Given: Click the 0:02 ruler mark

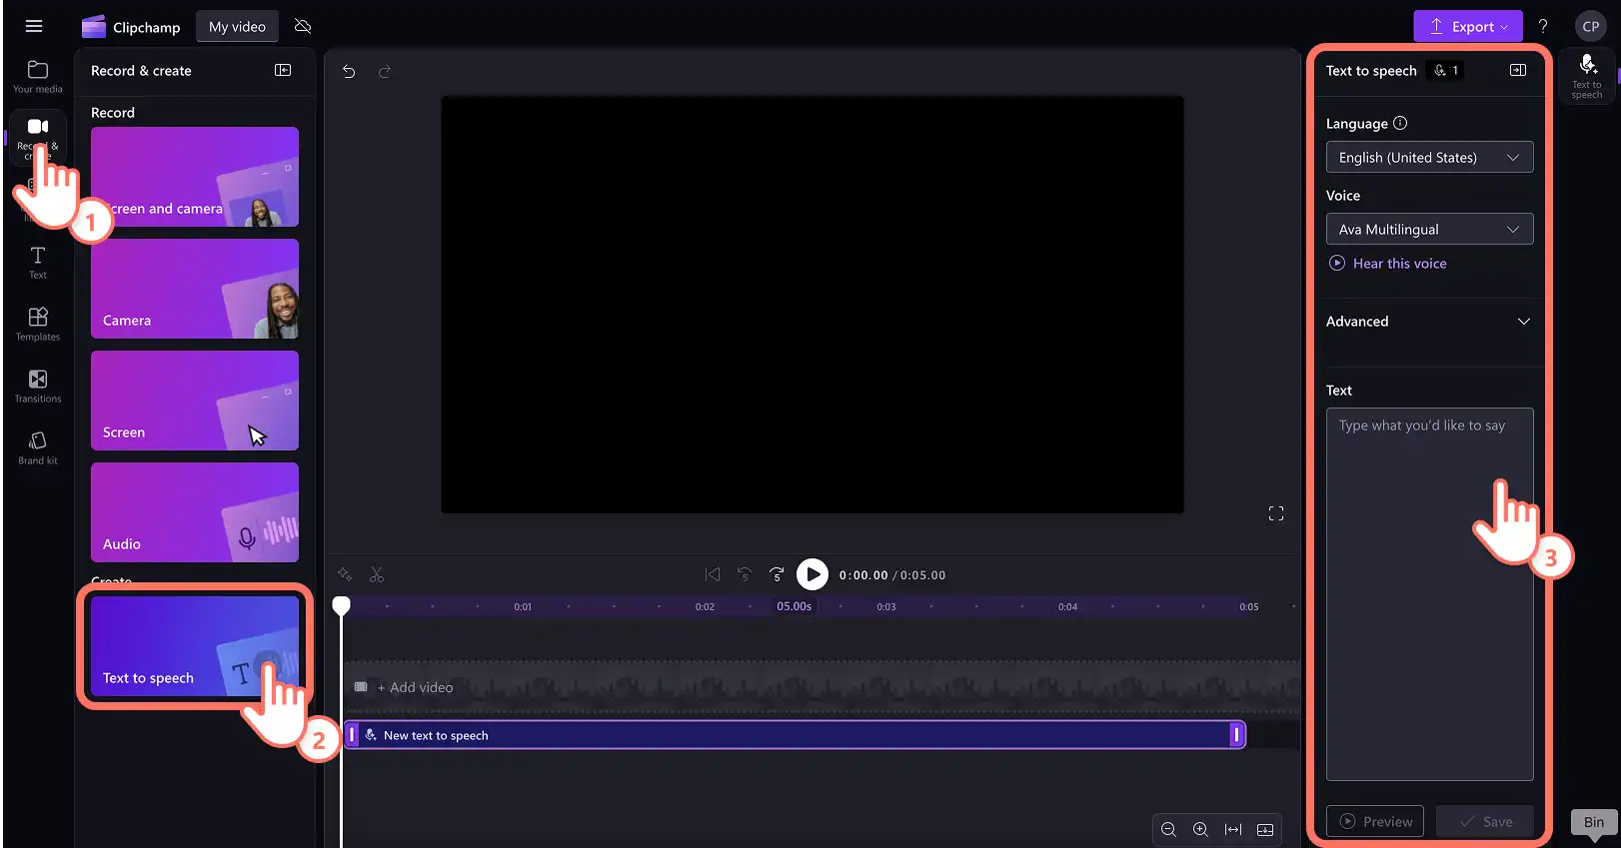Looking at the screenshot, I should (705, 606).
